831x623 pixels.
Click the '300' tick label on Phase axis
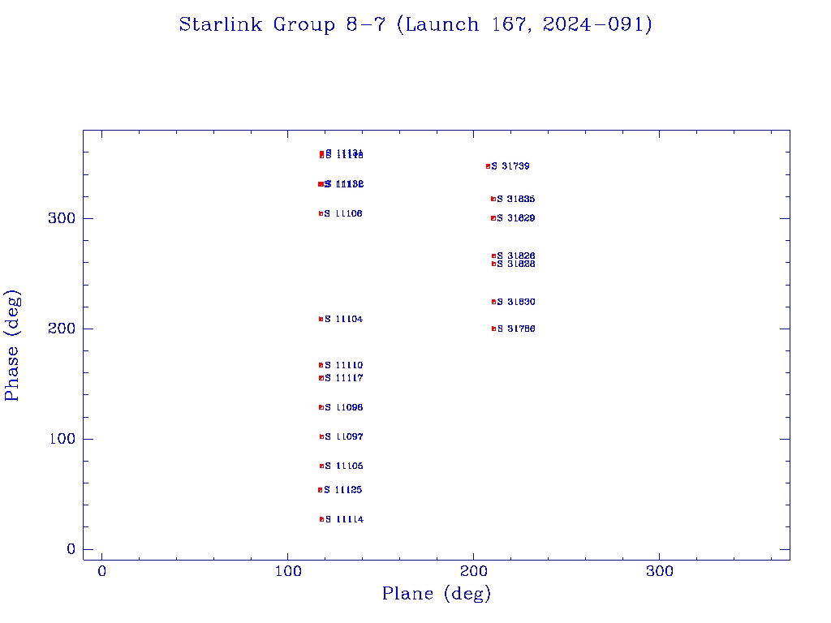[62, 218]
